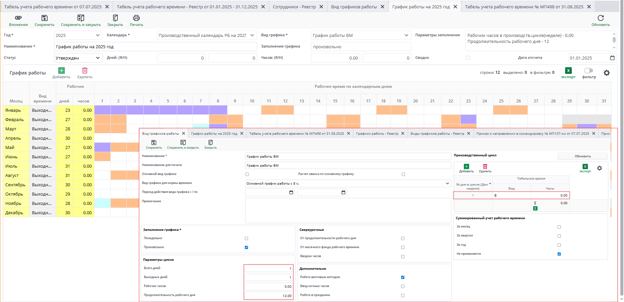Click the Примечание text area
This screenshot has width=624, height=302.
(348, 211)
